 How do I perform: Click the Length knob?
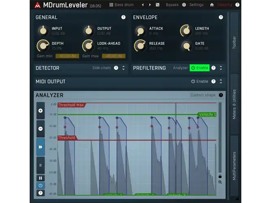186,31
